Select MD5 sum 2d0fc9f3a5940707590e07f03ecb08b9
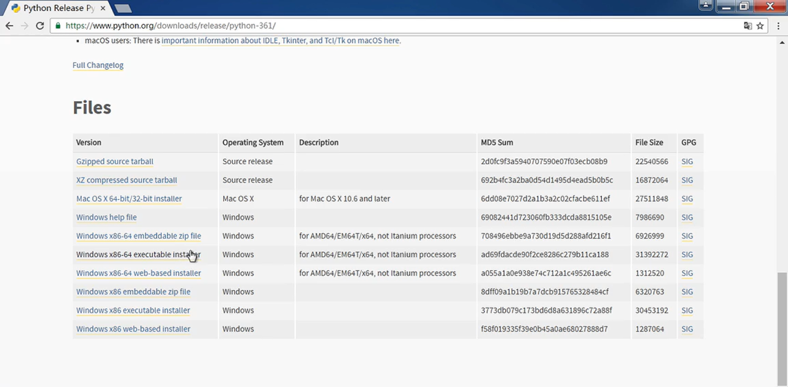 pyautogui.click(x=544, y=162)
